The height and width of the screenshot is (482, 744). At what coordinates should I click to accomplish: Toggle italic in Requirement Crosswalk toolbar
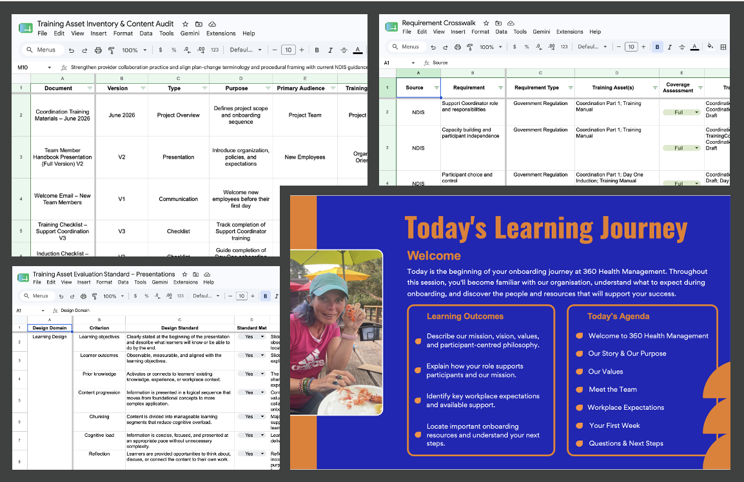point(669,47)
